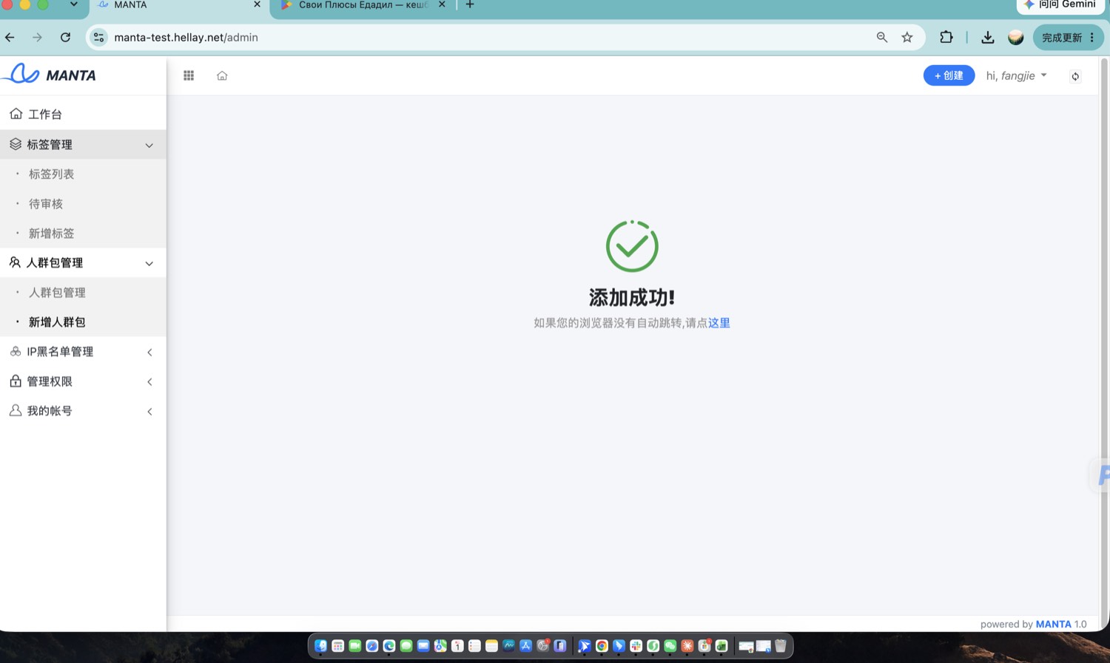Viewport: 1110px width, 663px height.
Task: Open 标签列表 in the sidebar
Action: [x=51, y=174]
